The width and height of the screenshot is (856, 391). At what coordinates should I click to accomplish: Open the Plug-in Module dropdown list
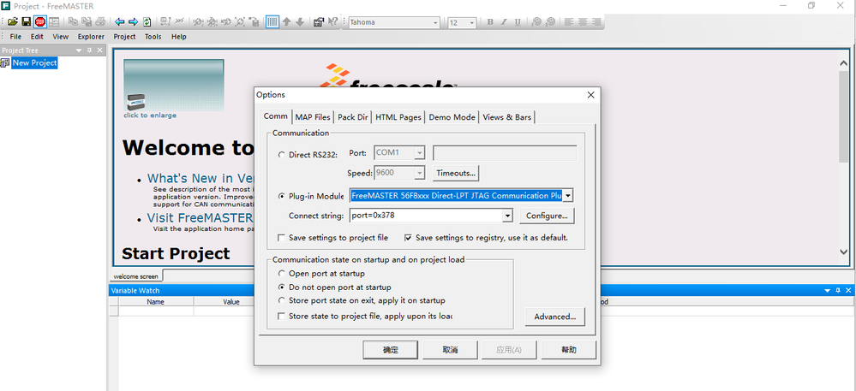568,196
